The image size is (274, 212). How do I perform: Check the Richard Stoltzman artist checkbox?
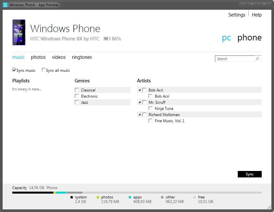(x=144, y=114)
